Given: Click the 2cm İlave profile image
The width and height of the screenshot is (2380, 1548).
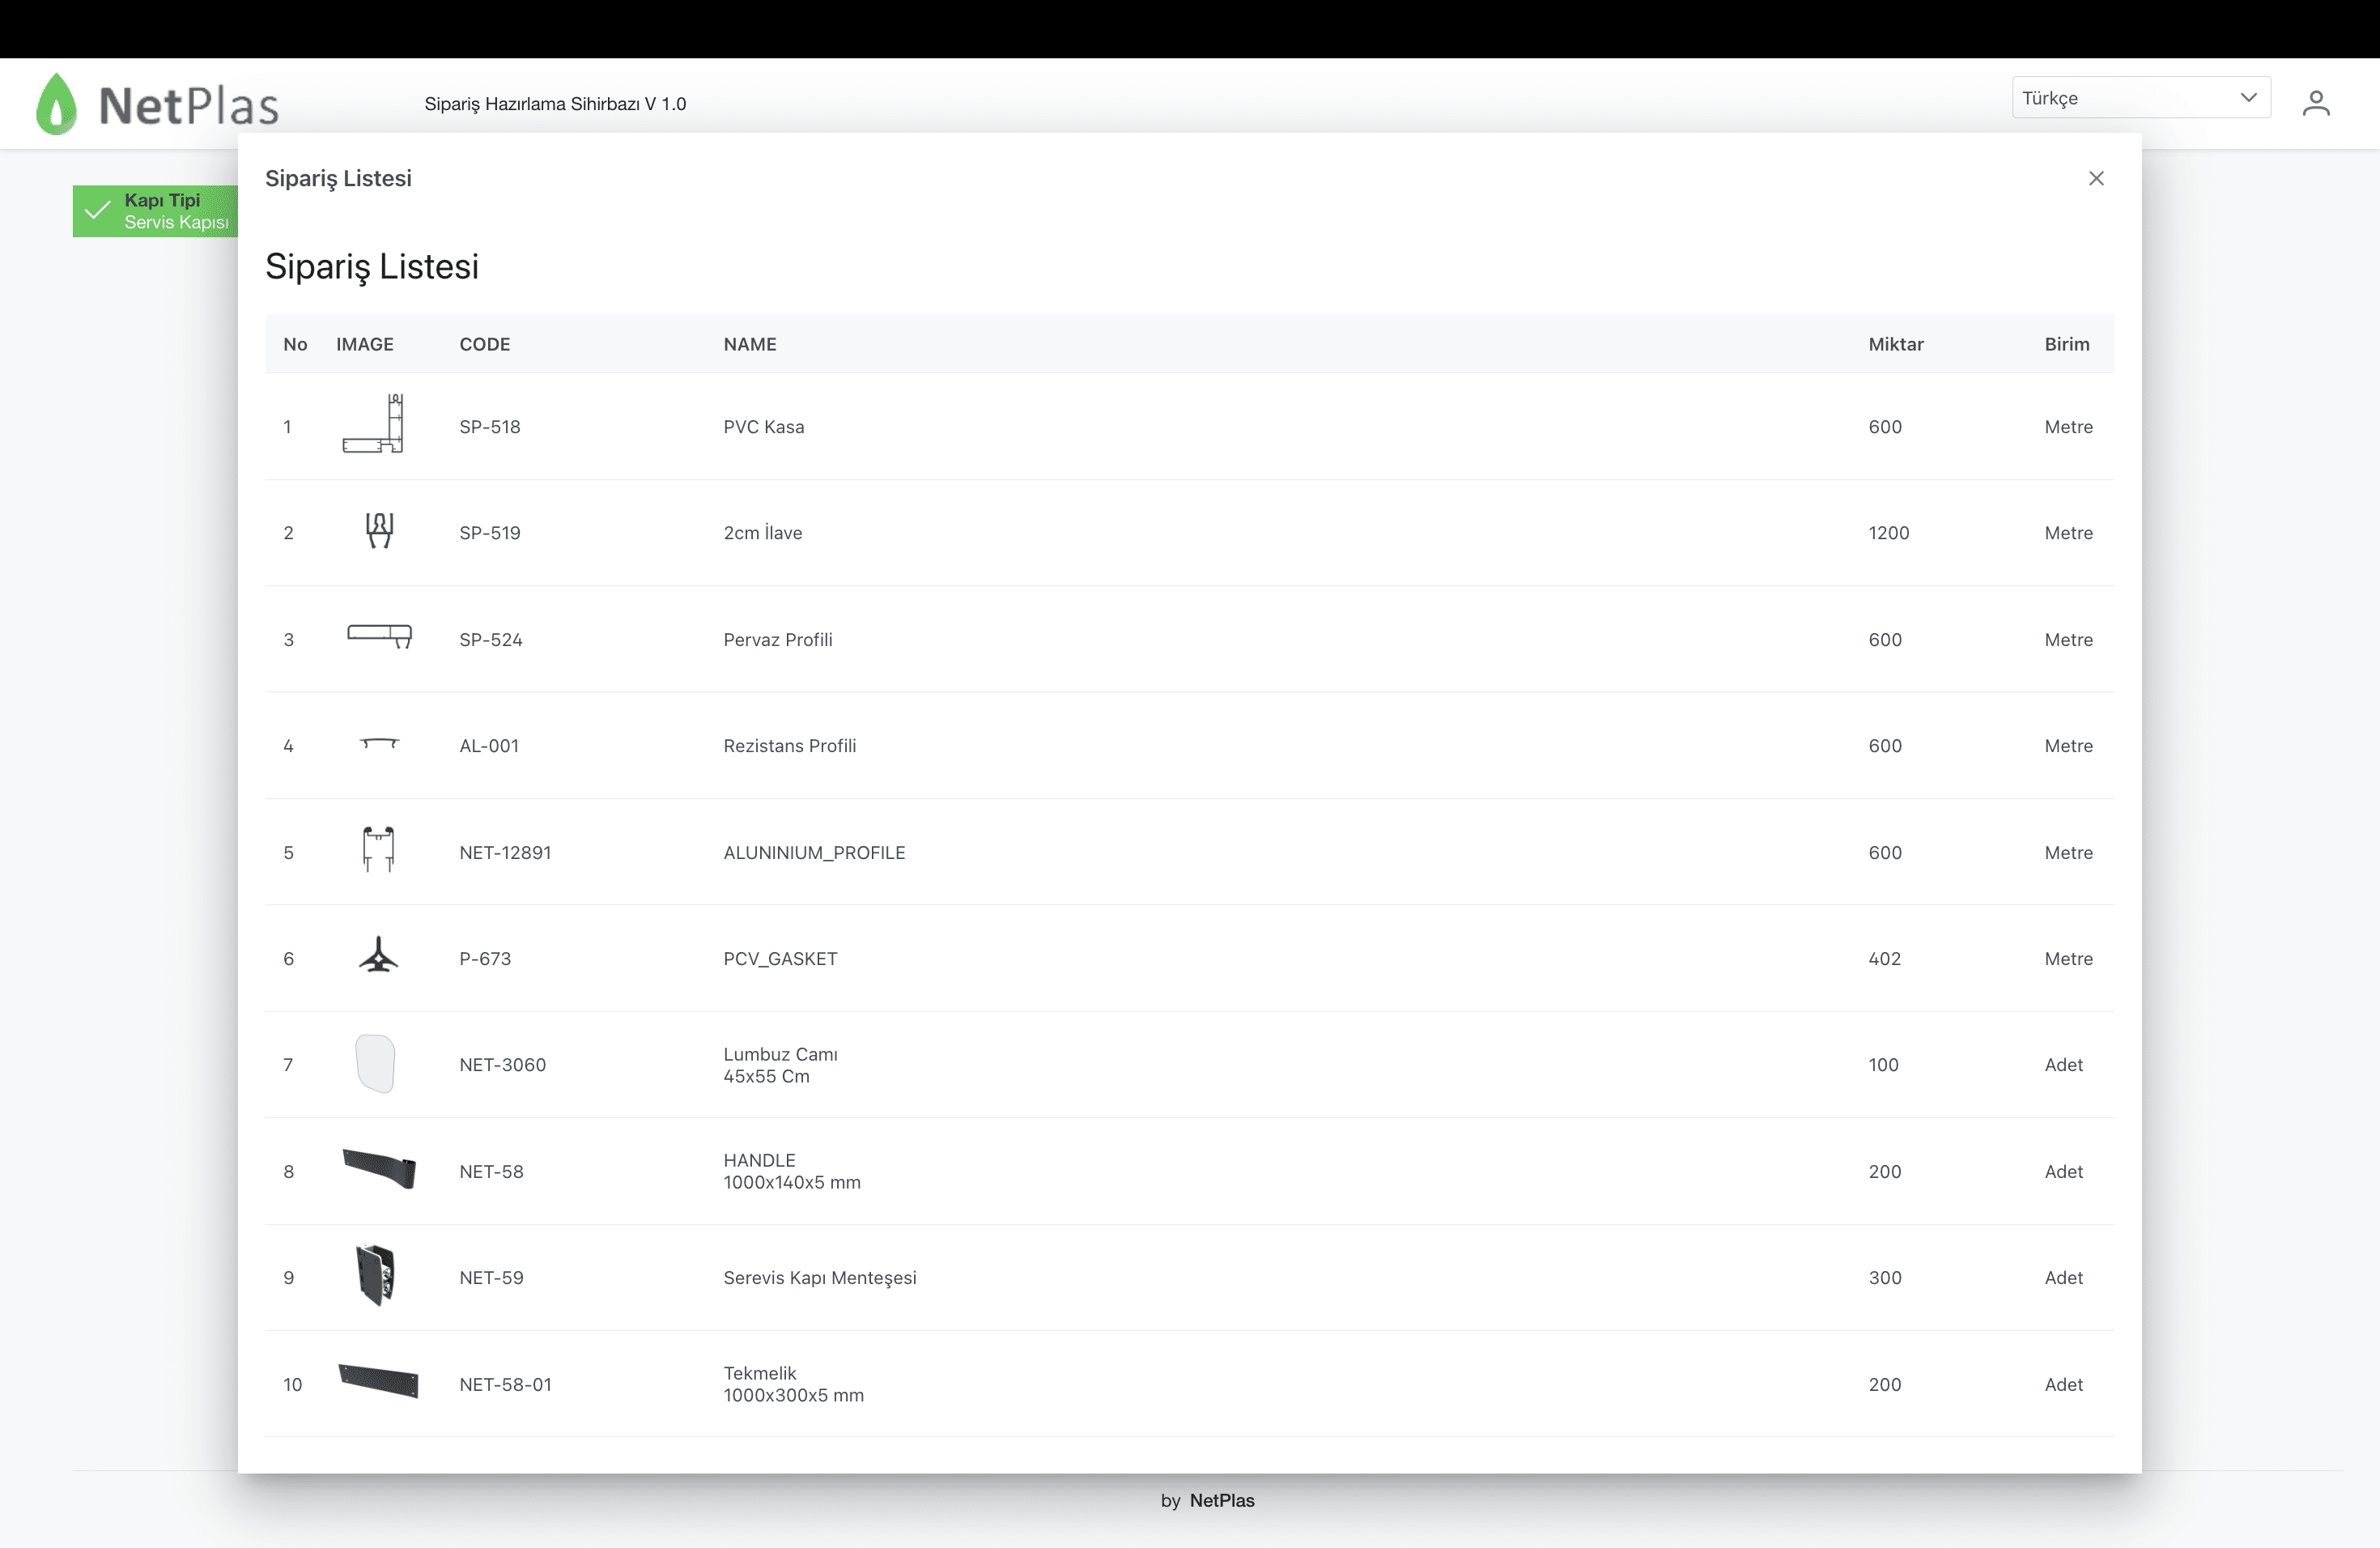Looking at the screenshot, I should (x=379, y=531).
